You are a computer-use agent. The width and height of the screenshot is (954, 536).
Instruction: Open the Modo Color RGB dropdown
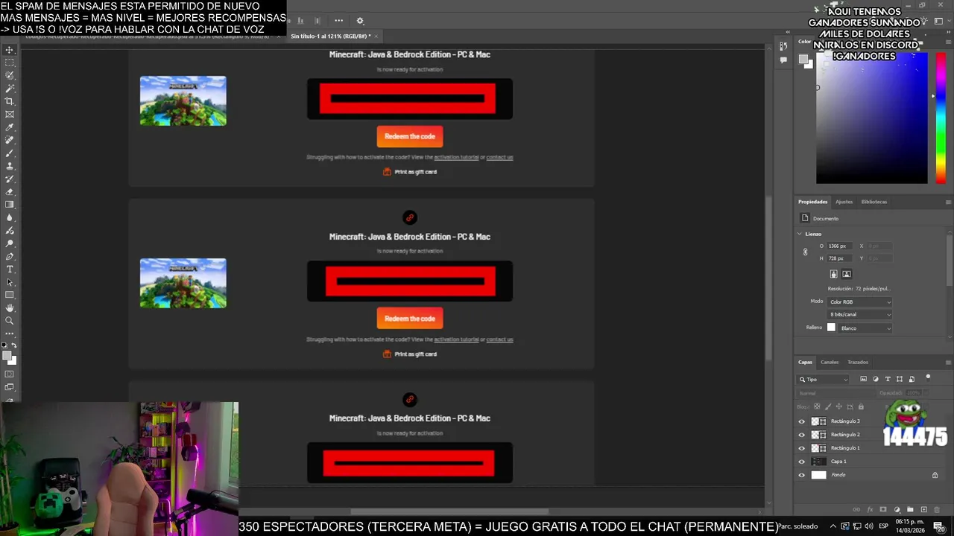pos(859,301)
